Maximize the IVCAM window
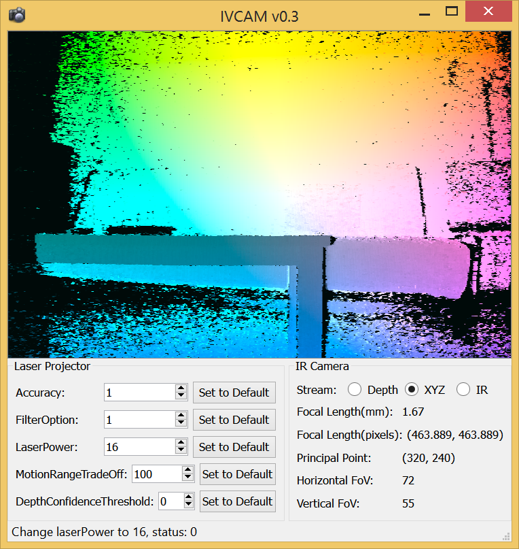Image resolution: width=519 pixels, height=549 pixels. click(451, 12)
